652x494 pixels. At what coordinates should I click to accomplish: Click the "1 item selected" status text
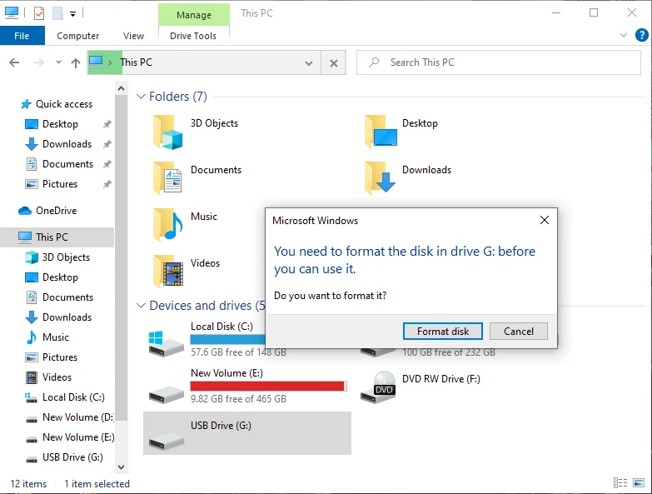click(97, 484)
